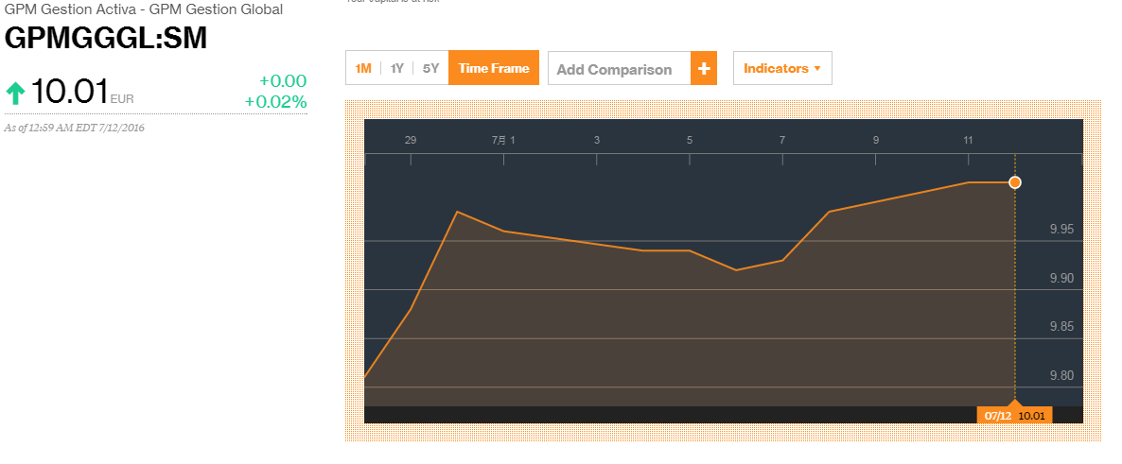Click the GPMGGGL:SM ticker heading
Viewport: 1122px width, 464px height.
pos(106,39)
